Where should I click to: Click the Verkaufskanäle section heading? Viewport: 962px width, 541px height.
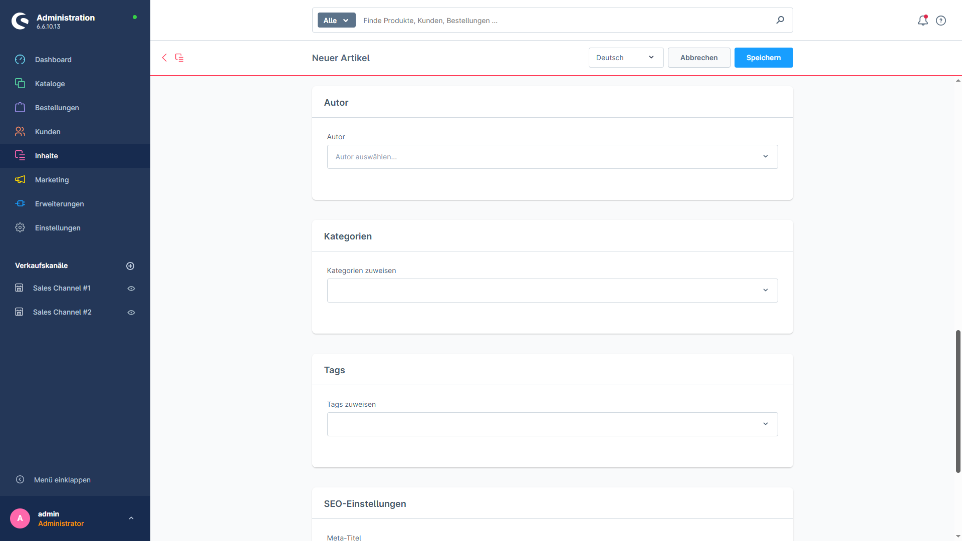(x=42, y=265)
